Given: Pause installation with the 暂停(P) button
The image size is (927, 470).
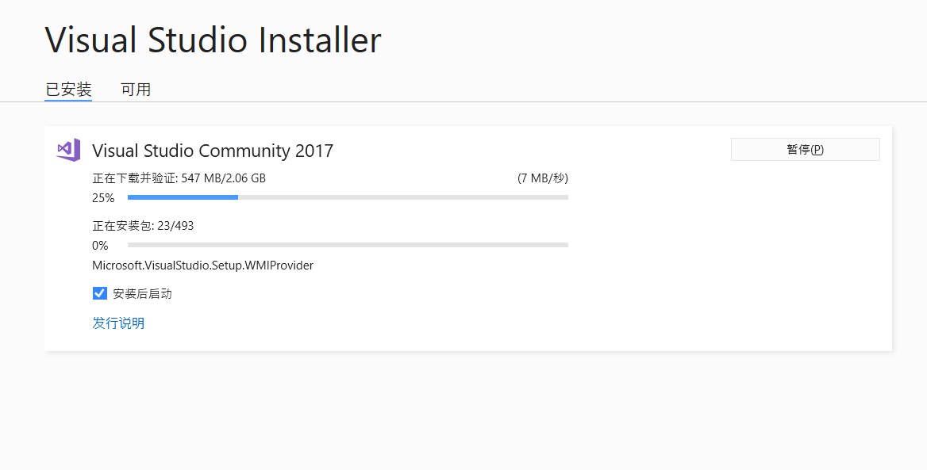Looking at the screenshot, I should [x=805, y=149].
